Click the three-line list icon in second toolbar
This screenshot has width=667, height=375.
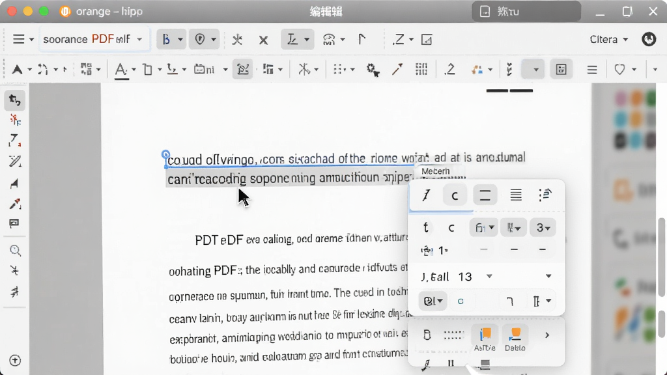pyautogui.click(x=591, y=69)
